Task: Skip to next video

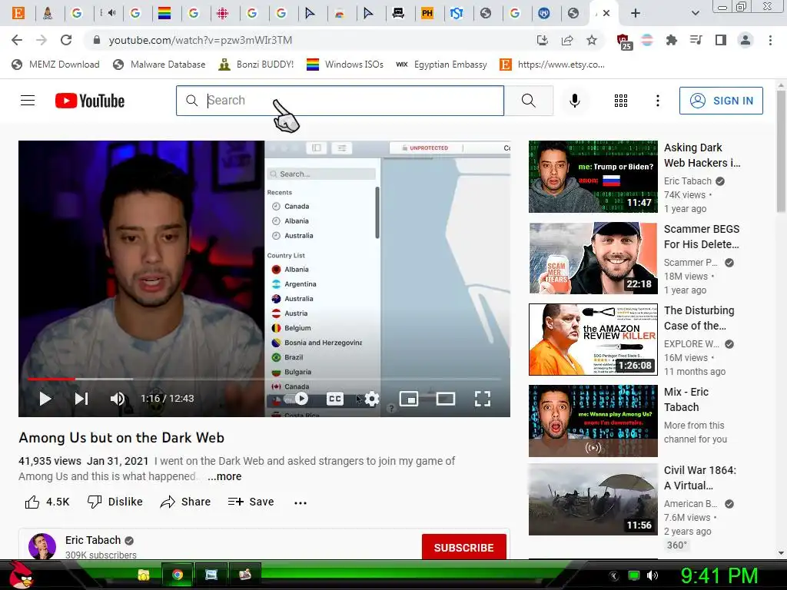Action: [x=81, y=399]
